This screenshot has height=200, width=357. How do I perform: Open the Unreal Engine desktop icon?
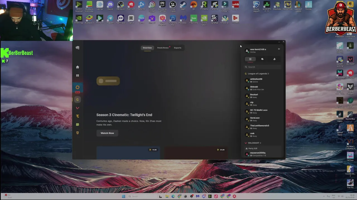coord(173,6)
